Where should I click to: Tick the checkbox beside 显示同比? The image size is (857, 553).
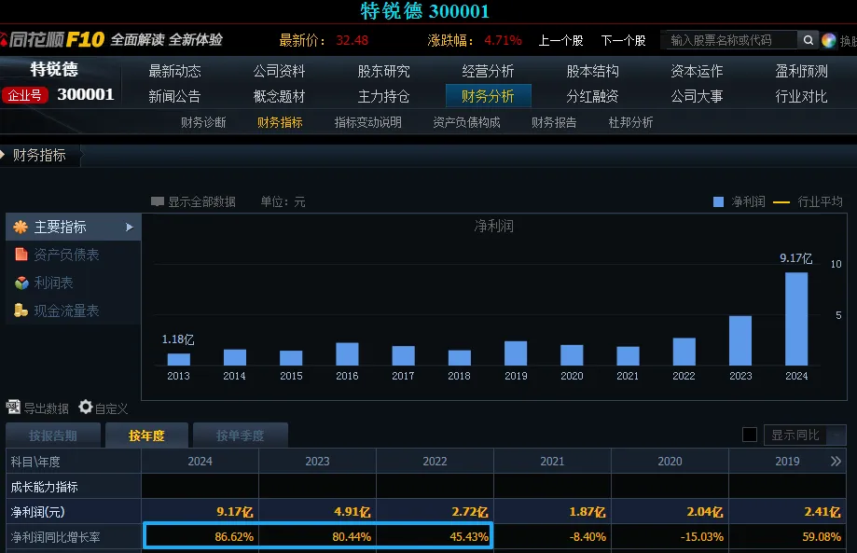click(x=750, y=435)
